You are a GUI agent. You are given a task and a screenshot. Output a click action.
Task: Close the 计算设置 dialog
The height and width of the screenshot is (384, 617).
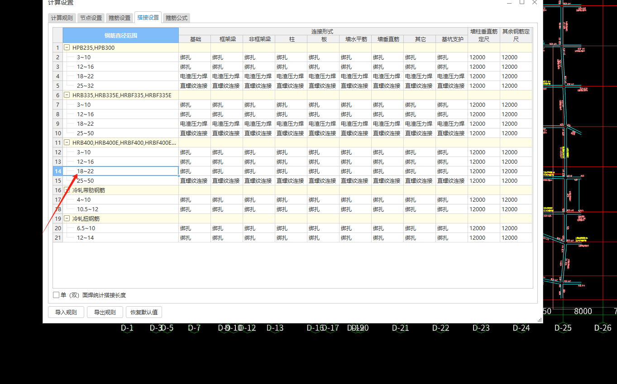534,2
